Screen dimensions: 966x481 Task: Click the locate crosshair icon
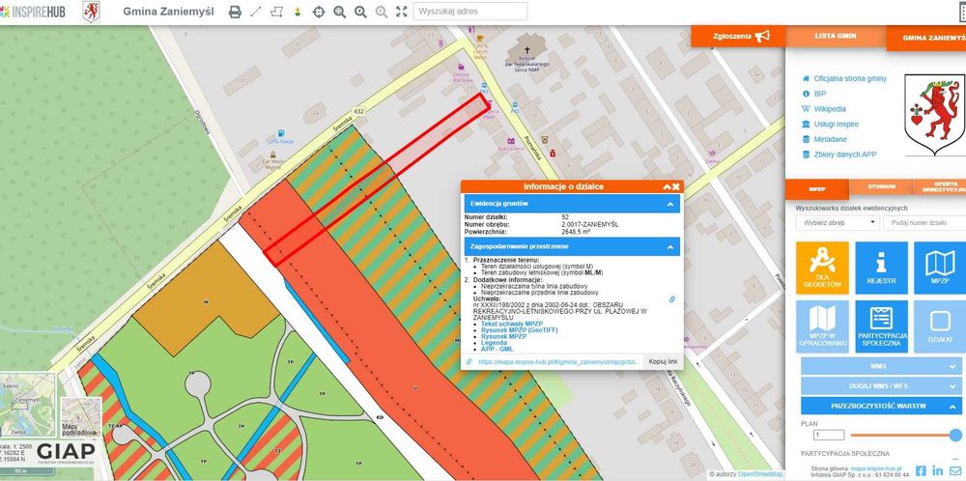coord(319,12)
